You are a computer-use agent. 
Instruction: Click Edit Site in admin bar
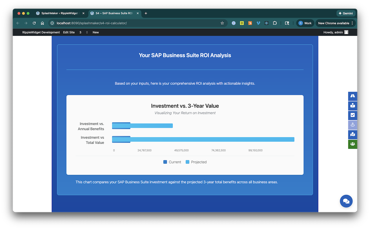click(x=69, y=32)
